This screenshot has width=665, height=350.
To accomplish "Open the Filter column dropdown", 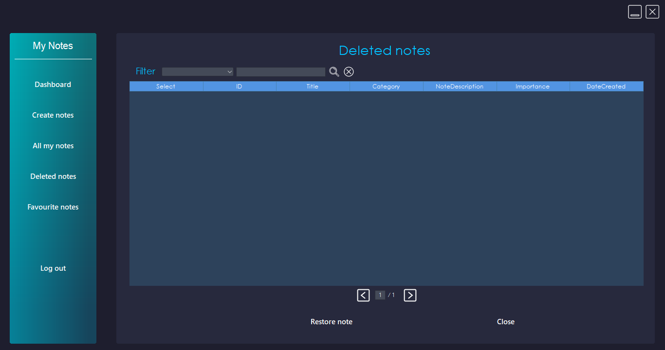I will point(198,72).
